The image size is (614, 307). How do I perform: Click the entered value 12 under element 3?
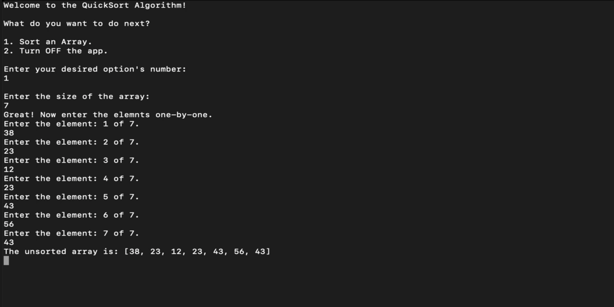9,169
